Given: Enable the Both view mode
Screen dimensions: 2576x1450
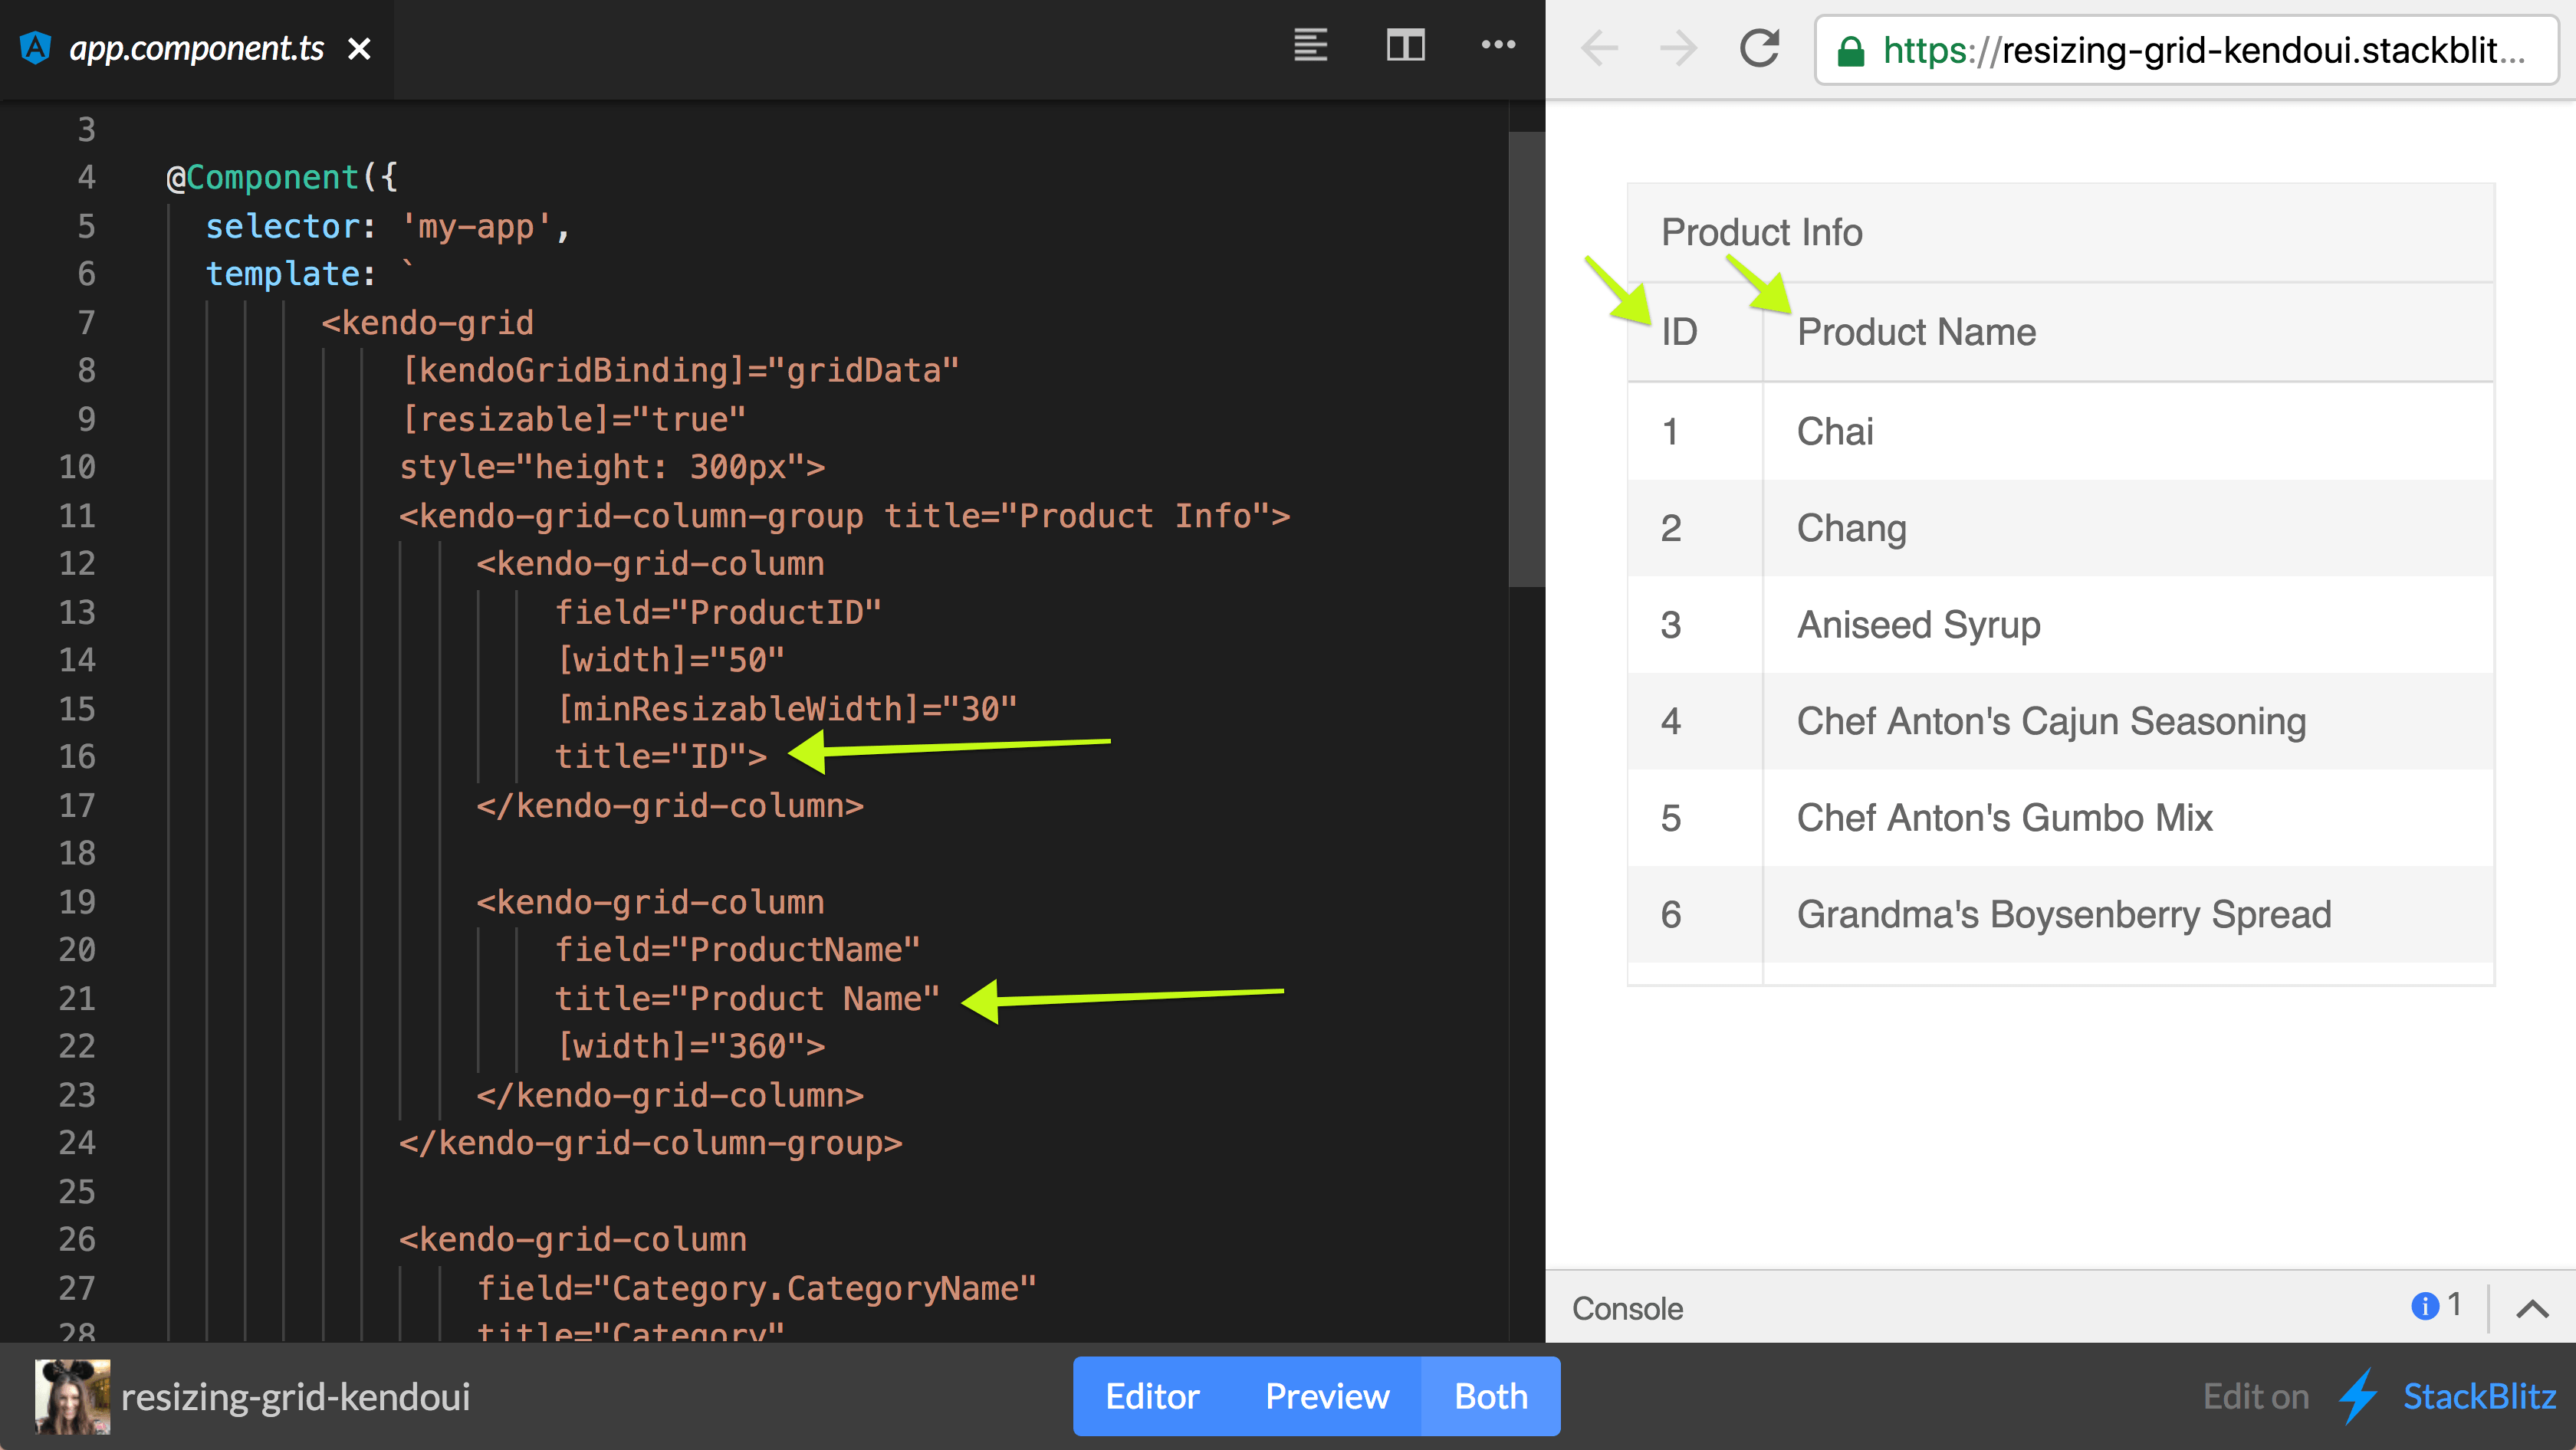Looking at the screenshot, I should tap(1490, 1396).
